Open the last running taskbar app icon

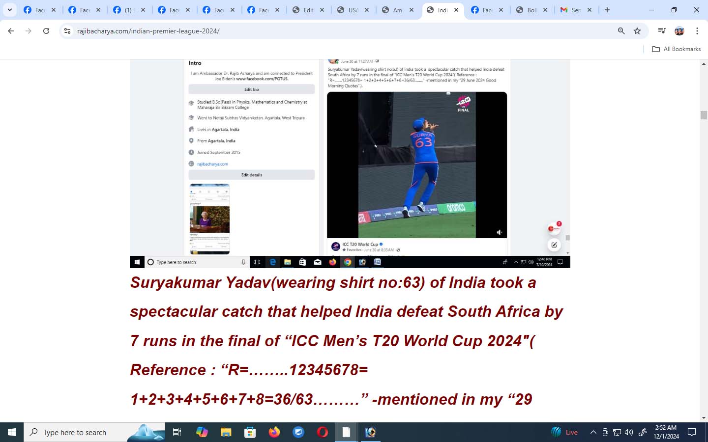371,432
